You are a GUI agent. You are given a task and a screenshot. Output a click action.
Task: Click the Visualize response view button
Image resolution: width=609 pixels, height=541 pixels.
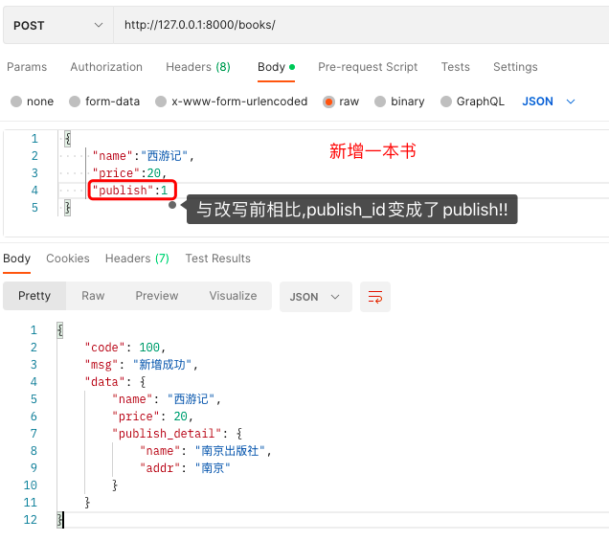(233, 296)
